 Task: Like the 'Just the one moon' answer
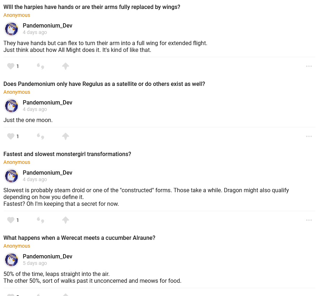coord(11,136)
